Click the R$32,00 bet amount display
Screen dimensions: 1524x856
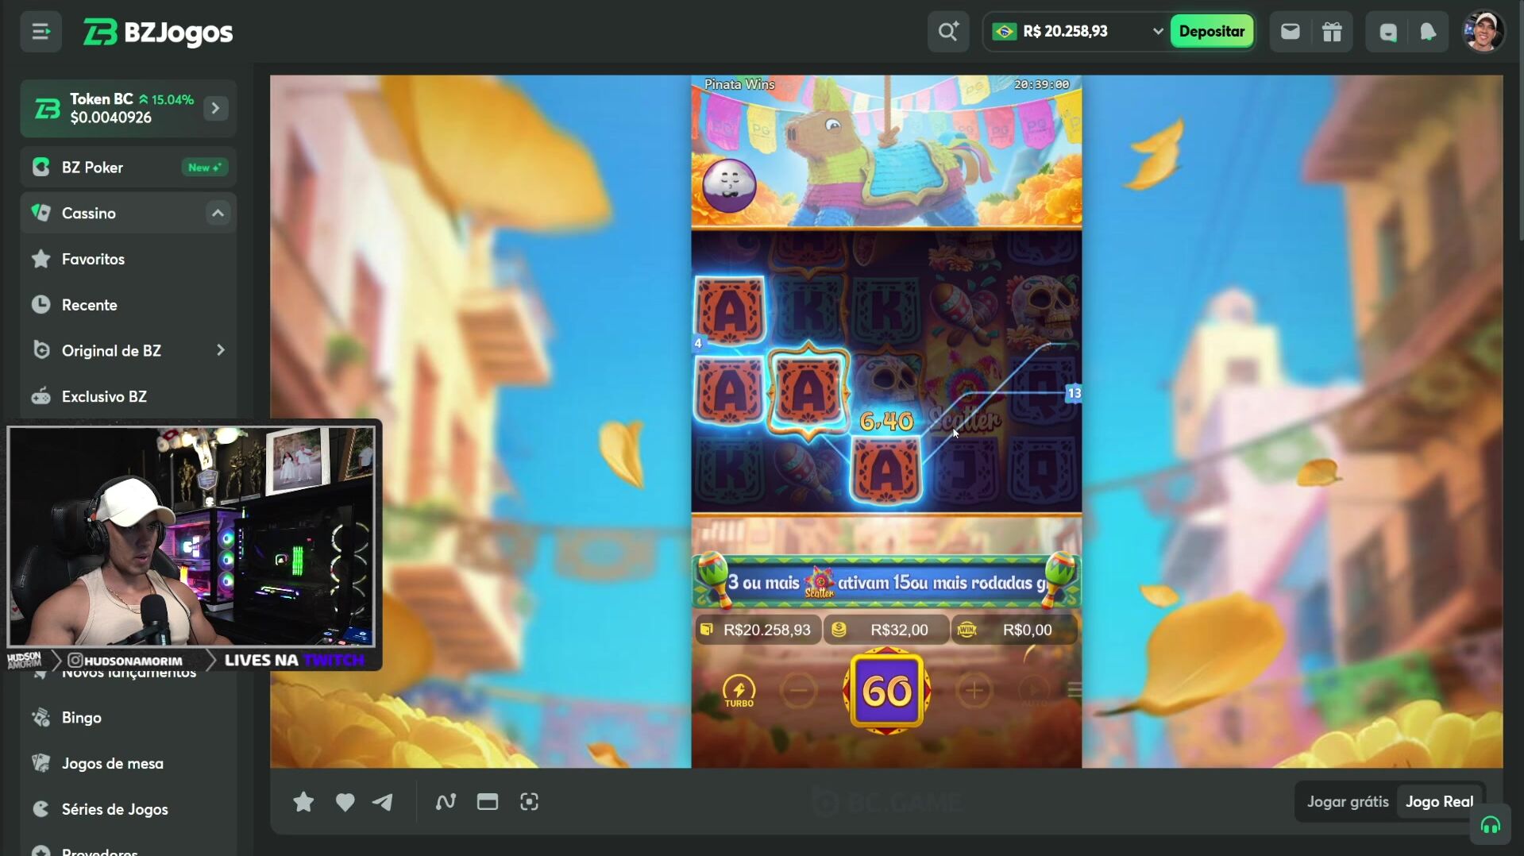pos(886,630)
